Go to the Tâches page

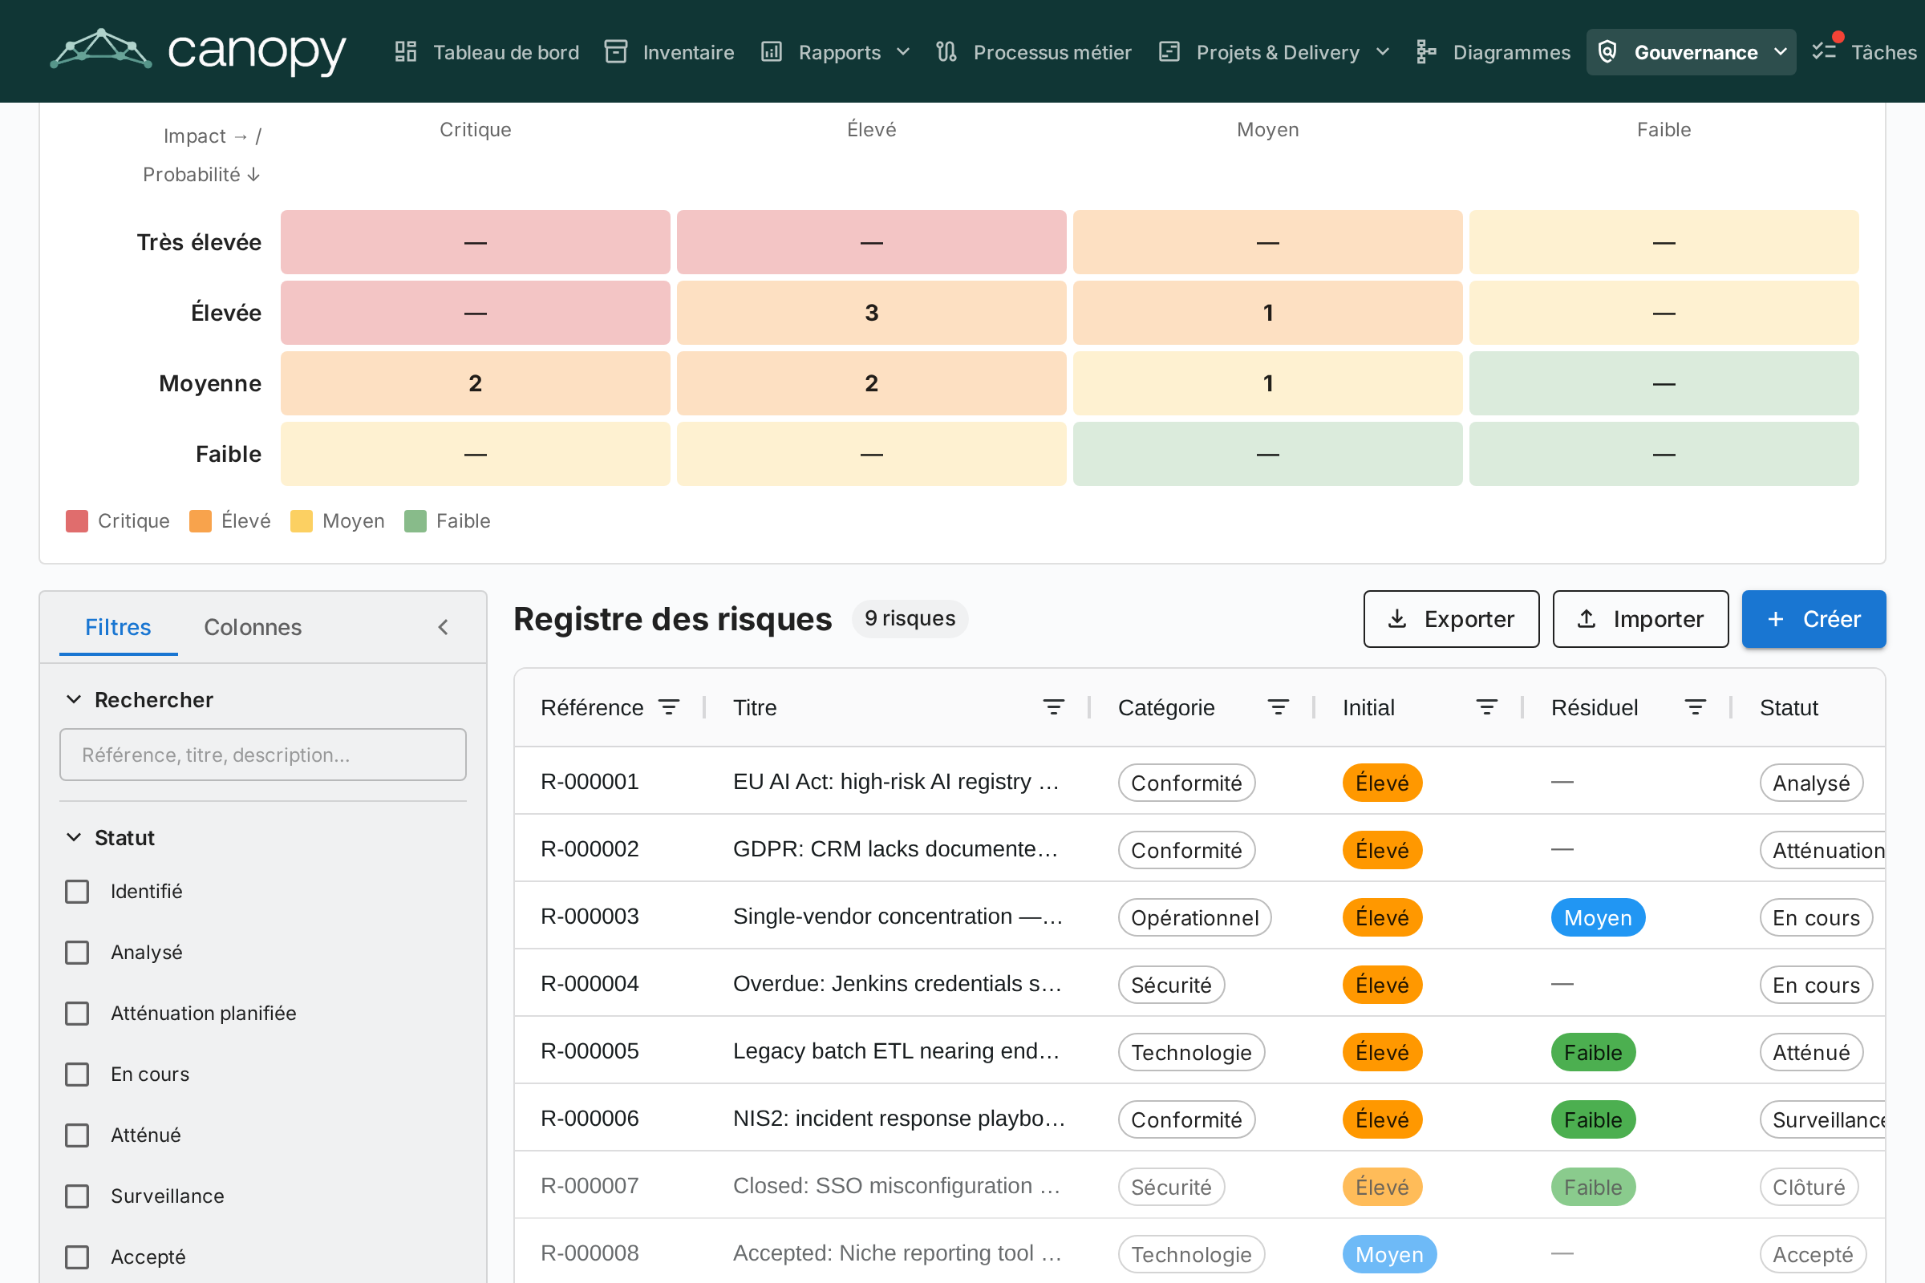(1864, 52)
